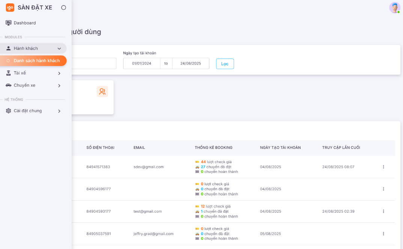The image size is (403, 249).
Task: Open the user avatar profile menu
Action: point(394,7)
